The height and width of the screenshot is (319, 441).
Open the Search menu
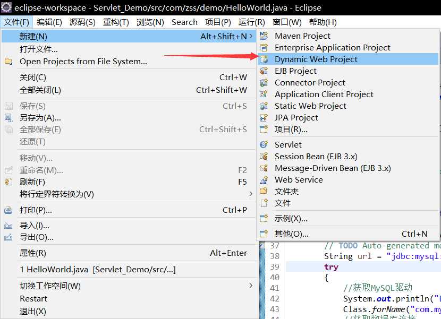pos(184,22)
